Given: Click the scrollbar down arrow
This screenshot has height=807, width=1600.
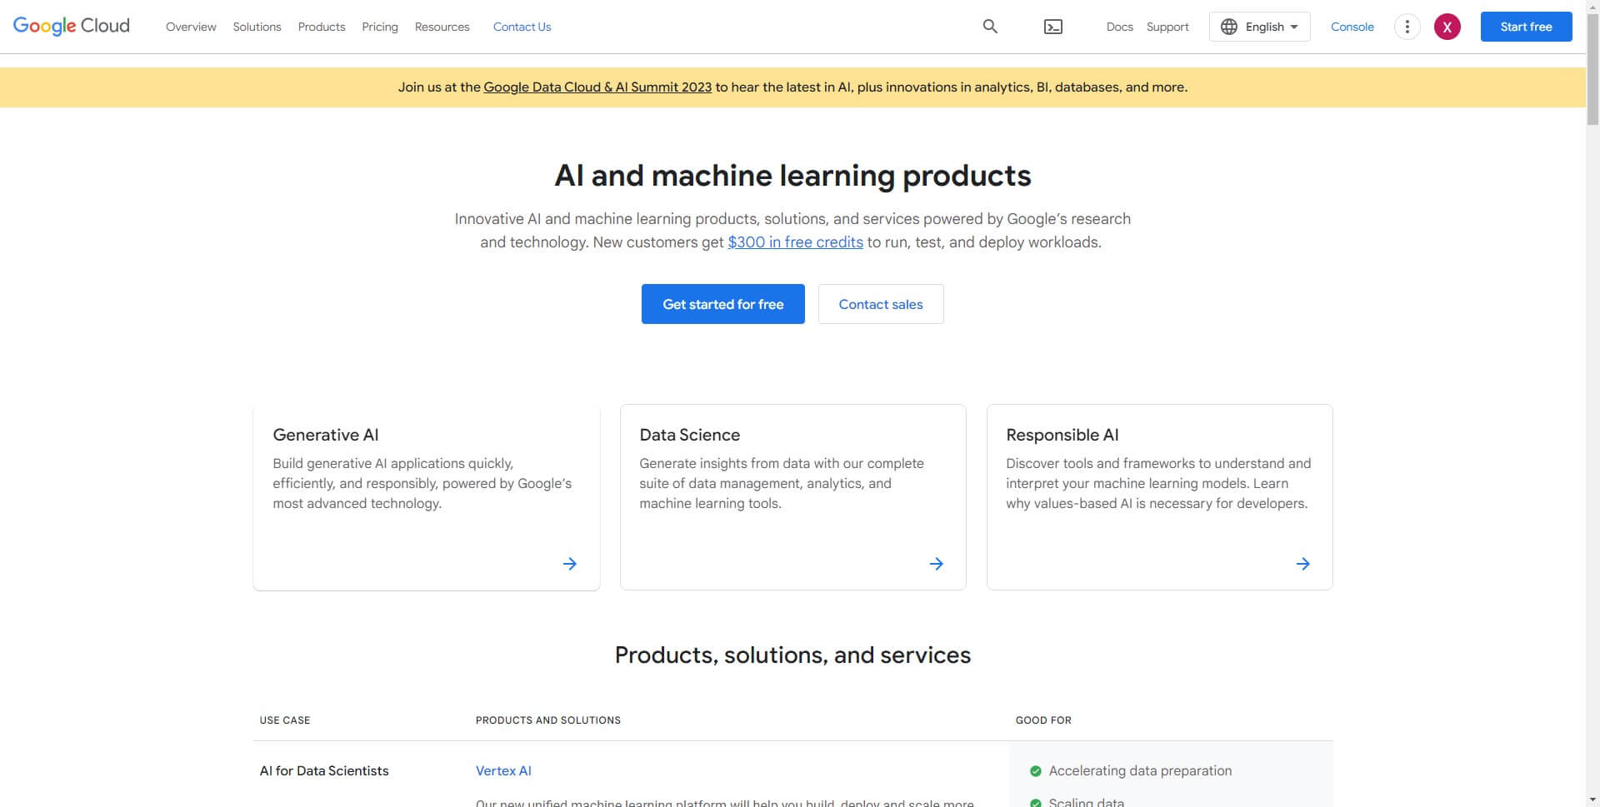Looking at the screenshot, I should 1592,800.
